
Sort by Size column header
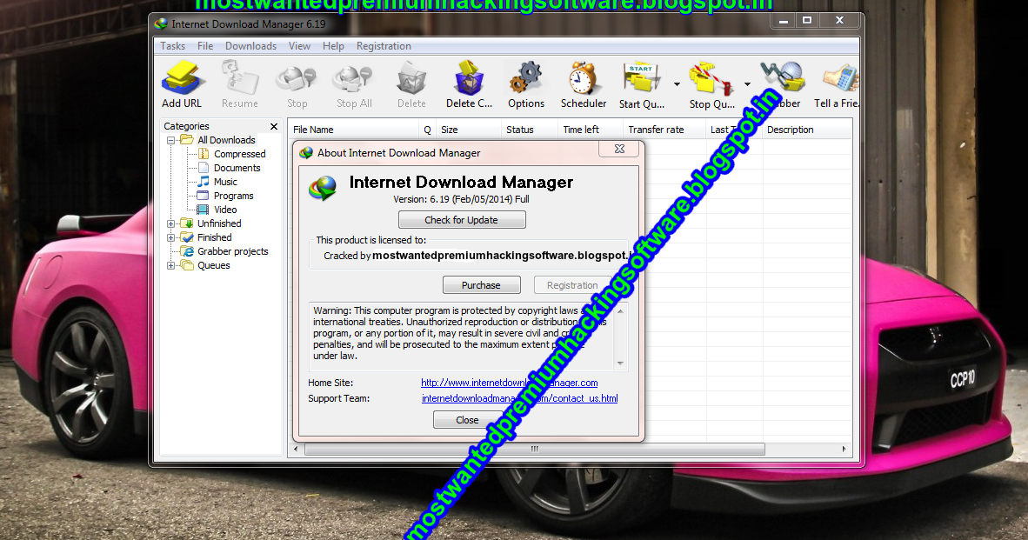469,130
